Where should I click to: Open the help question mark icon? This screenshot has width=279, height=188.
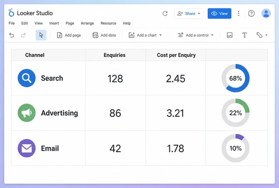coord(251,13)
